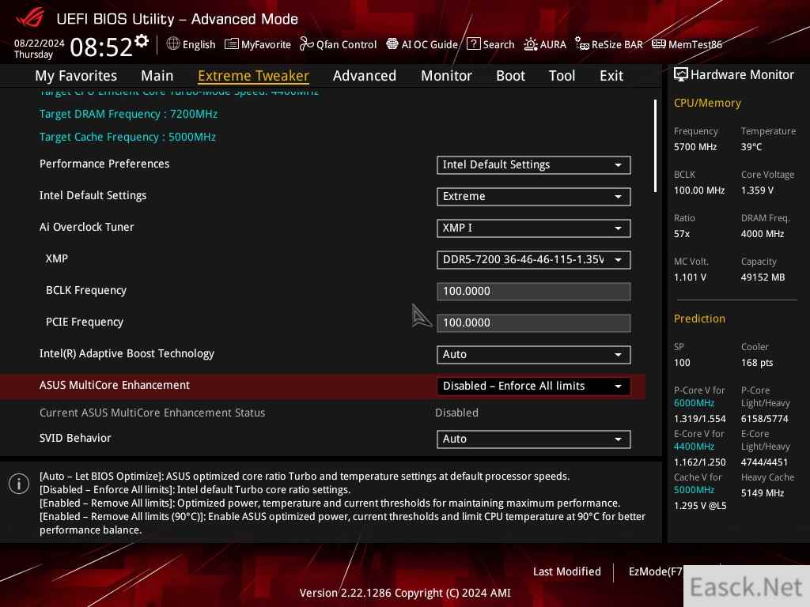Click the 5700 MHz frequency value

695,146
